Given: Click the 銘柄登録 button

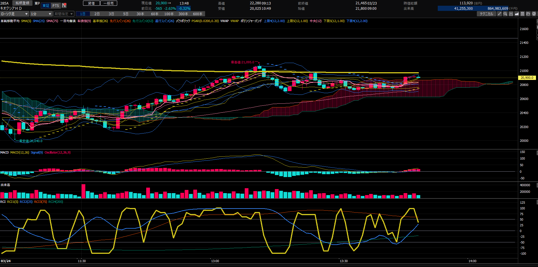Looking at the screenshot, I should (x=22, y=3).
